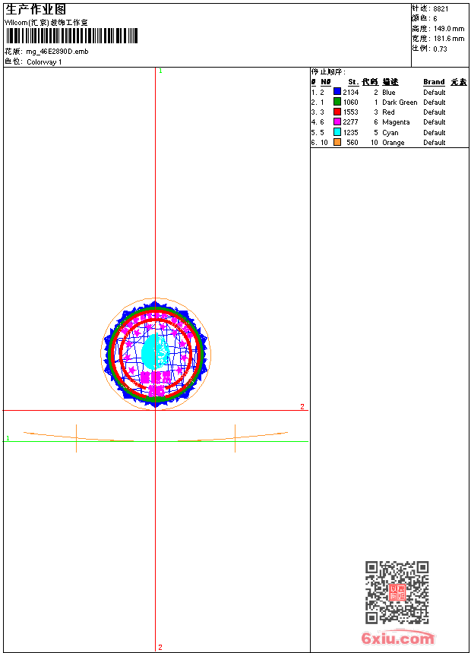Click the Orange description text
The image size is (471, 653).
[x=393, y=143]
